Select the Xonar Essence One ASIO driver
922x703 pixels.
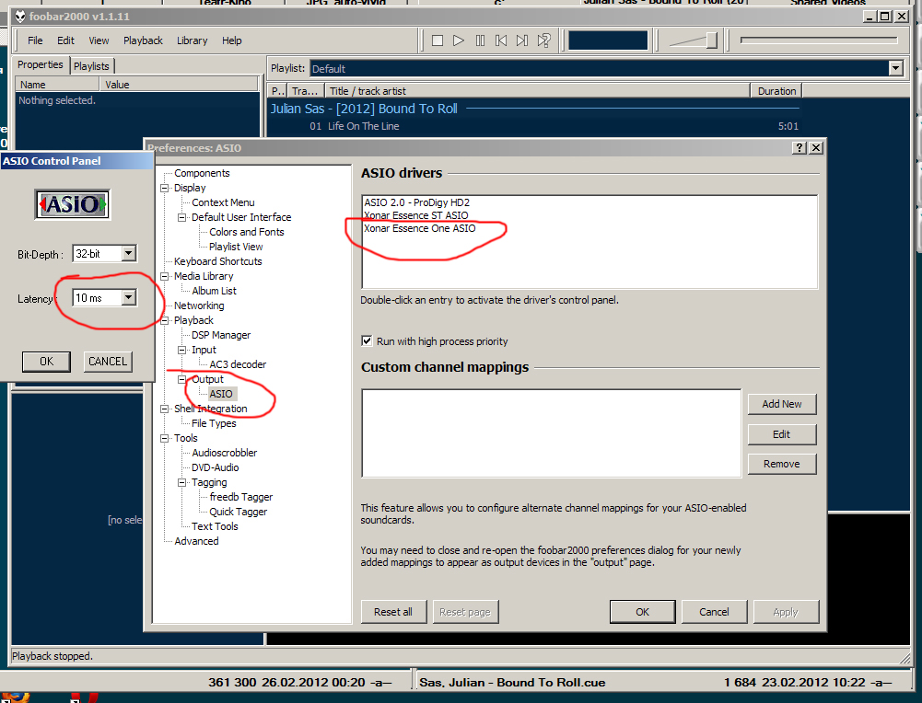click(420, 228)
